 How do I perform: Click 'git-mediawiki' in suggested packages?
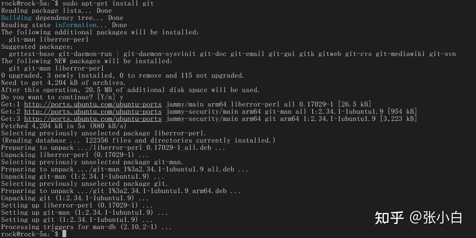point(400,54)
